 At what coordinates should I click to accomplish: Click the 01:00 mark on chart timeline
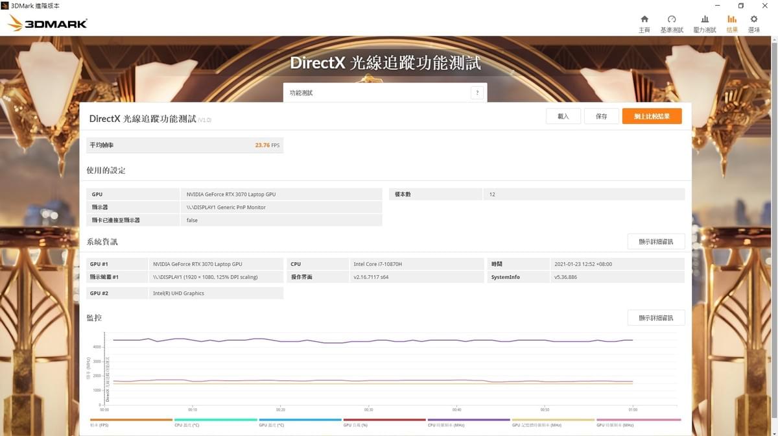coord(633,410)
